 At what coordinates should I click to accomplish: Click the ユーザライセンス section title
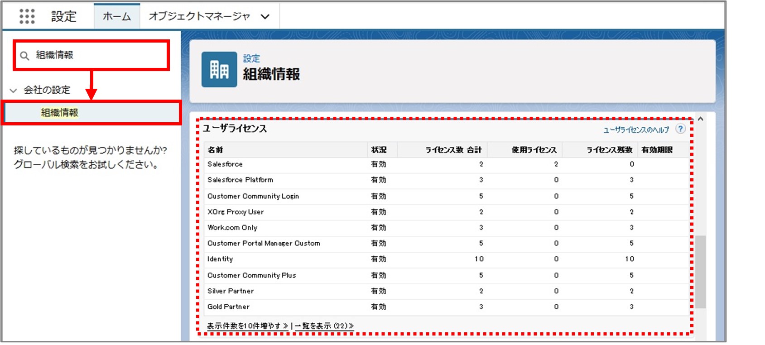click(x=235, y=129)
